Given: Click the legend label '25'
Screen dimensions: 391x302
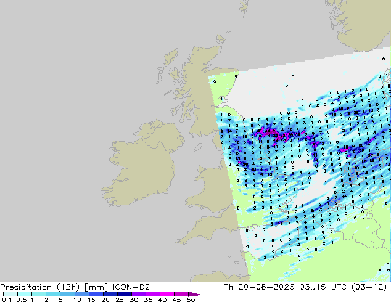Looking at the screenshot, I should (x=120, y=300).
